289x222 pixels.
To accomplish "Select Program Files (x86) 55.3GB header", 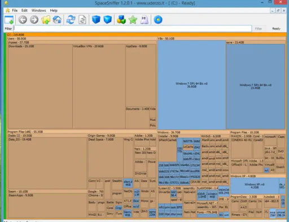I will click(82, 132).
